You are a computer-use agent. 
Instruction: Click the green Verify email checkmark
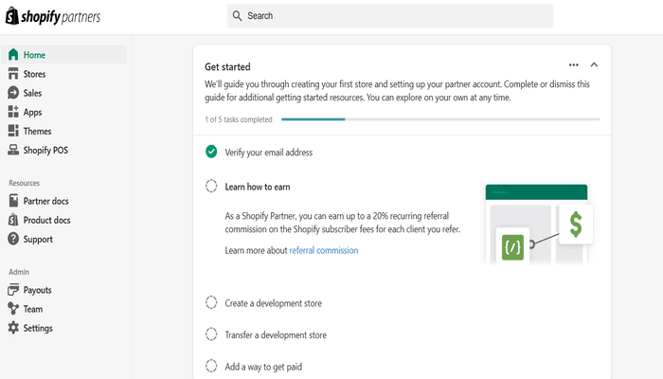(211, 152)
